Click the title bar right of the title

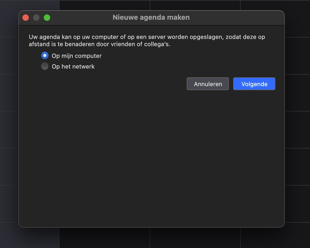pos(235,18)
